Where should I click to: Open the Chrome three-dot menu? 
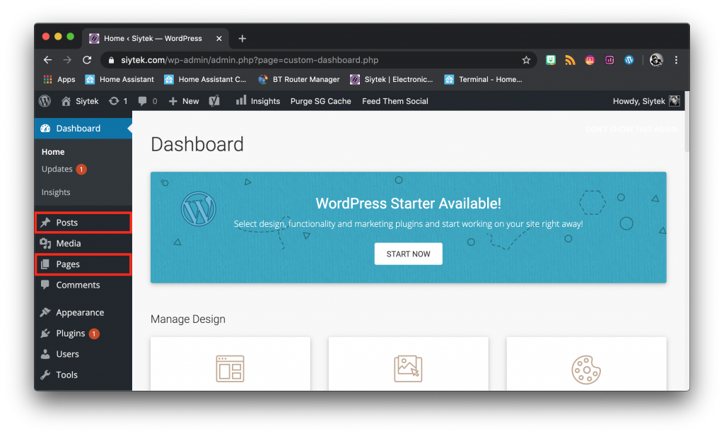[676, 60]
